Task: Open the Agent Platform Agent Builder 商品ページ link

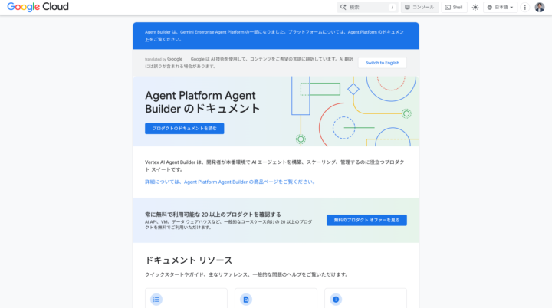Action: click(230, 182)
